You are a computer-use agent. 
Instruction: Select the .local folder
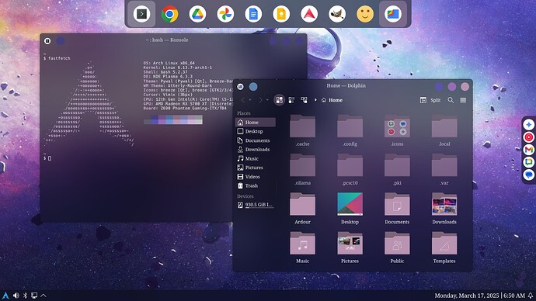444,130
